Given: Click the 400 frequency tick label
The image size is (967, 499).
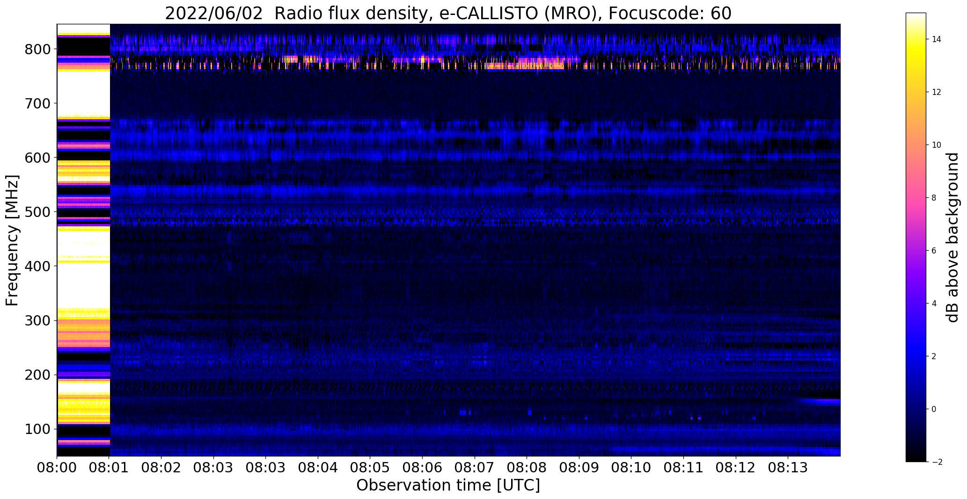Looking at the screenshot, I should tap(37, 266).
